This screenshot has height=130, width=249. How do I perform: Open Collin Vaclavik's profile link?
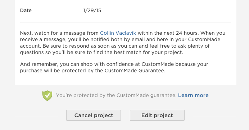point(118,33)
